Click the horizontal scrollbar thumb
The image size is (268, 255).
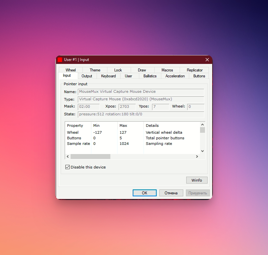90,156
